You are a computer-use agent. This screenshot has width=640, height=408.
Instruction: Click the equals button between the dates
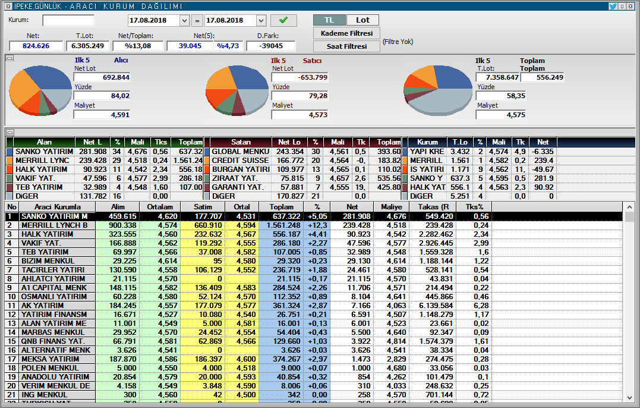(197, 20)
